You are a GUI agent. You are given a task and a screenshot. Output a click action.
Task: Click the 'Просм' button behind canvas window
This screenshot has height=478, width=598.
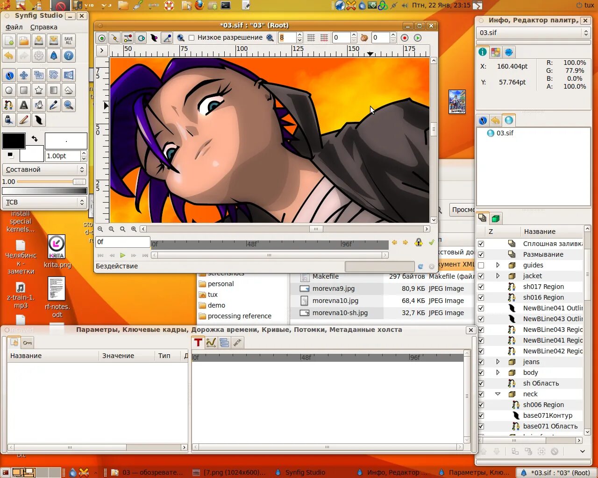pyautogui.click(x=463, y=210)
